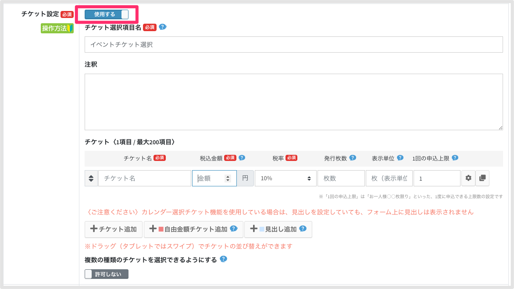The width and height of the screenshot is (514, 289).
Task: Open the 10% tax rate dropdown
Action: [x=286, y=178]
